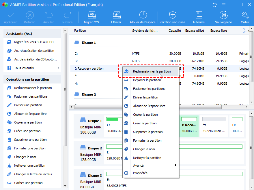Viewport: 254px width, 190px height.
Task: Click the Partition sécurisée shield icon
Action: pyautogui.click(x=173, y=15)
